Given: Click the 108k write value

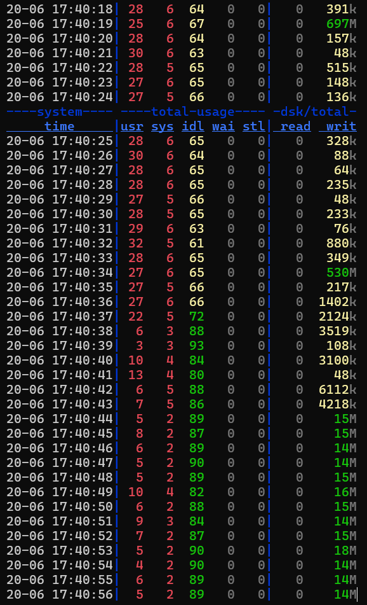Looking at the screenshot, I should tap(341, 345).
